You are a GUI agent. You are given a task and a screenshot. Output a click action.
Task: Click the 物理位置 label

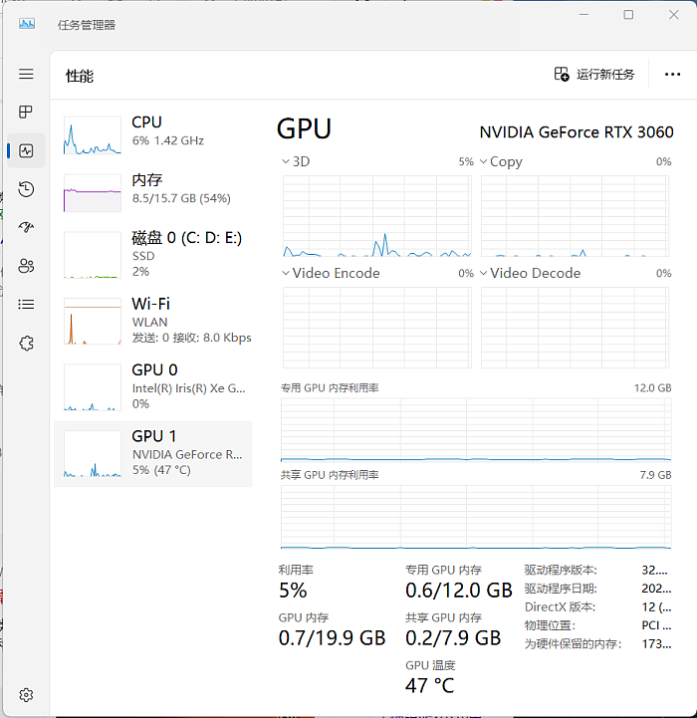[x=550, y=625]
